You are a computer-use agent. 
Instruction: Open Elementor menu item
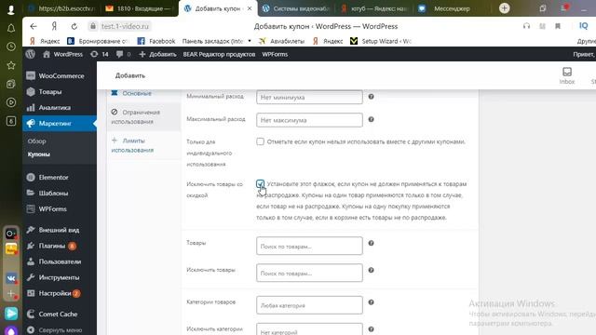(x=60, y=178)
